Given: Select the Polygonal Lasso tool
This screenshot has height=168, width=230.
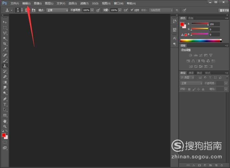Looking at the screenshot, I should pyautogui.click(x=5, y=33).
